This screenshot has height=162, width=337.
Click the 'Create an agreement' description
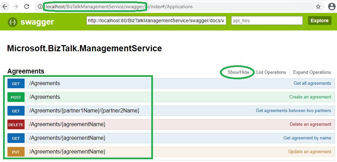click(310, 97)
